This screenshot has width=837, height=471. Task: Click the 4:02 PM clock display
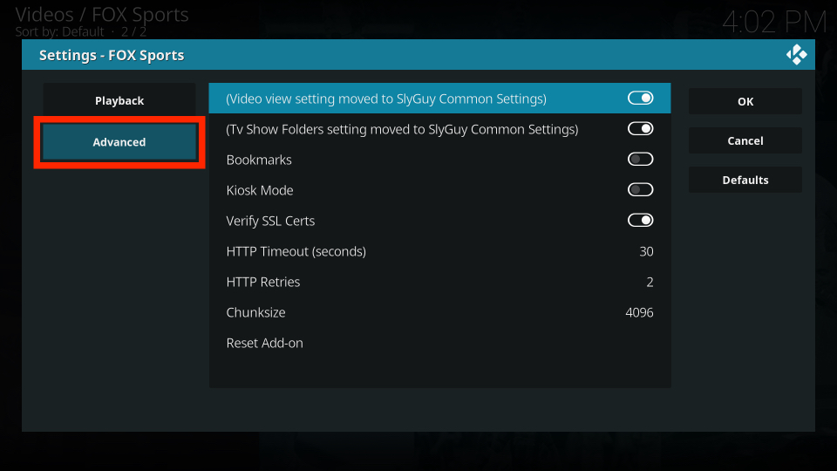[x=774, y=23]
